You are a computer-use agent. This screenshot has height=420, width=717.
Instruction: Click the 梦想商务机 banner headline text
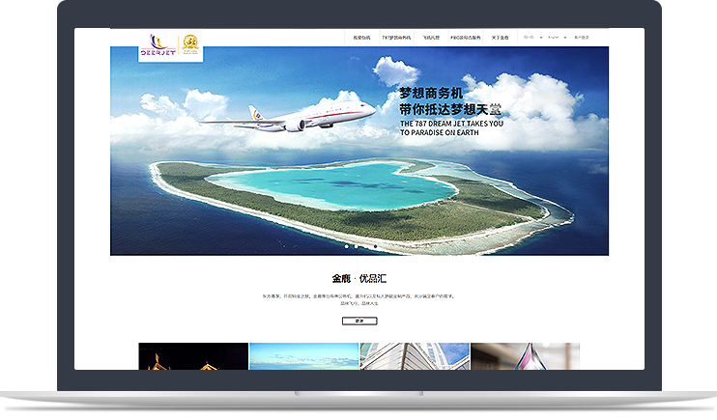coord(432,94)
